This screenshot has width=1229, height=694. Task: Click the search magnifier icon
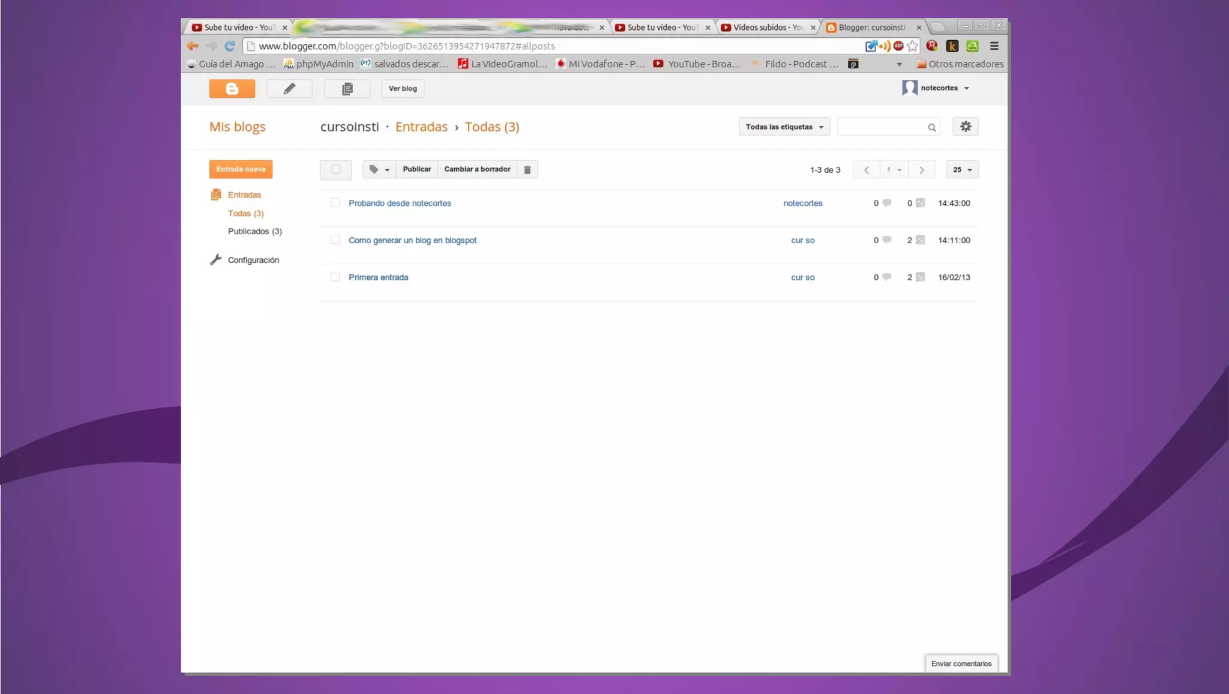tap(931, 127)
